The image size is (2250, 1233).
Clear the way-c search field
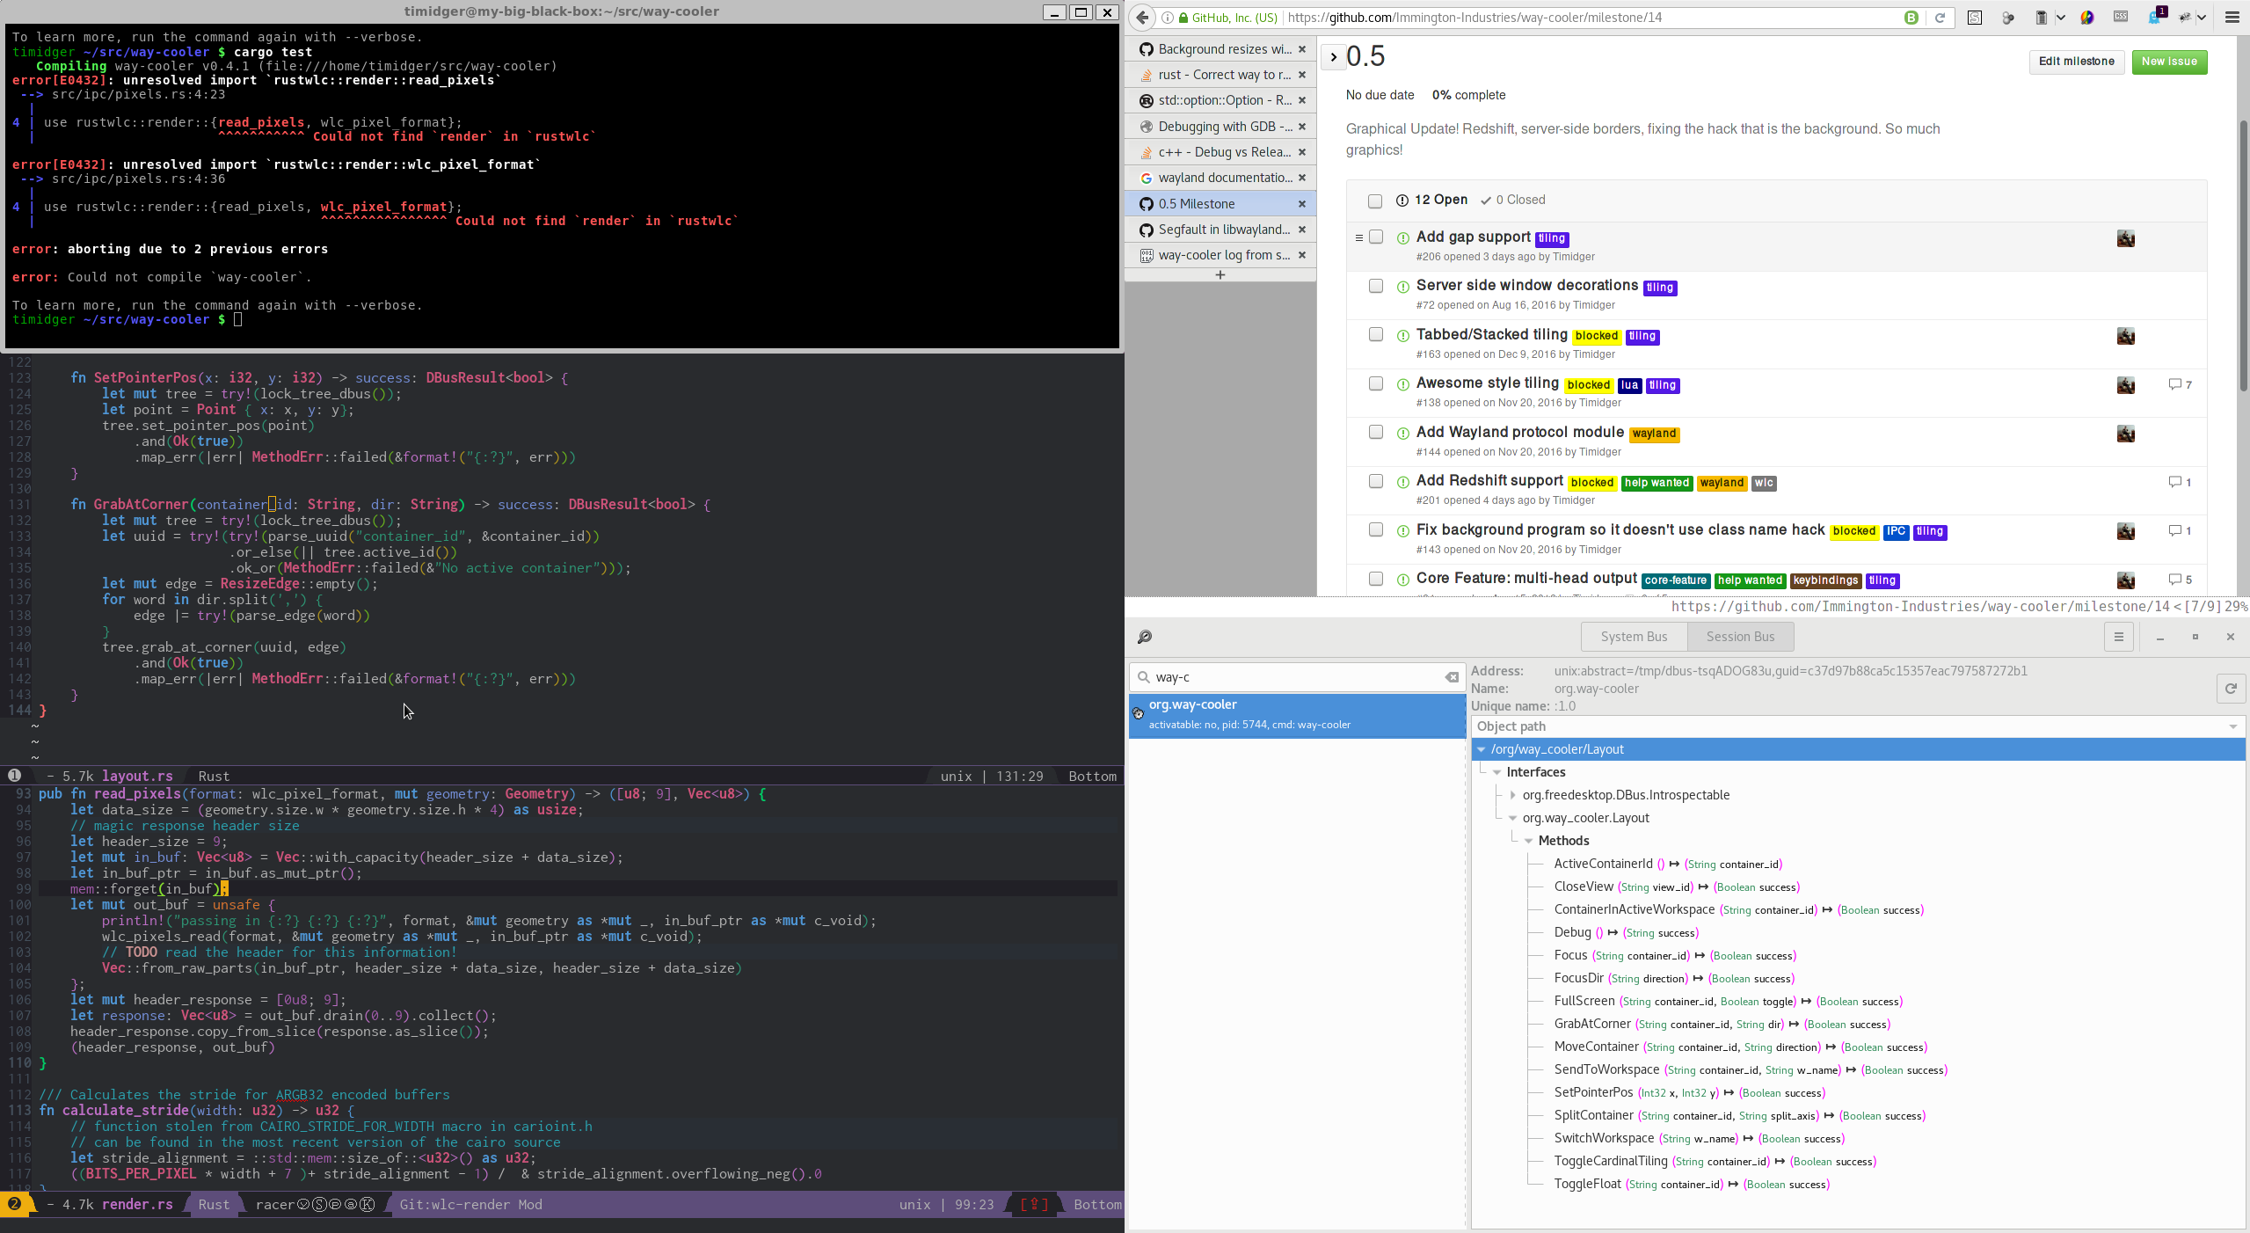point(1452,677)
